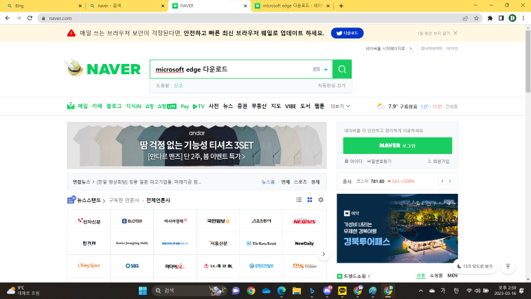Screen dimensions: 531x299
Task: Switch to the 'naver - 검색' browser tab
Action: [126, 5]
